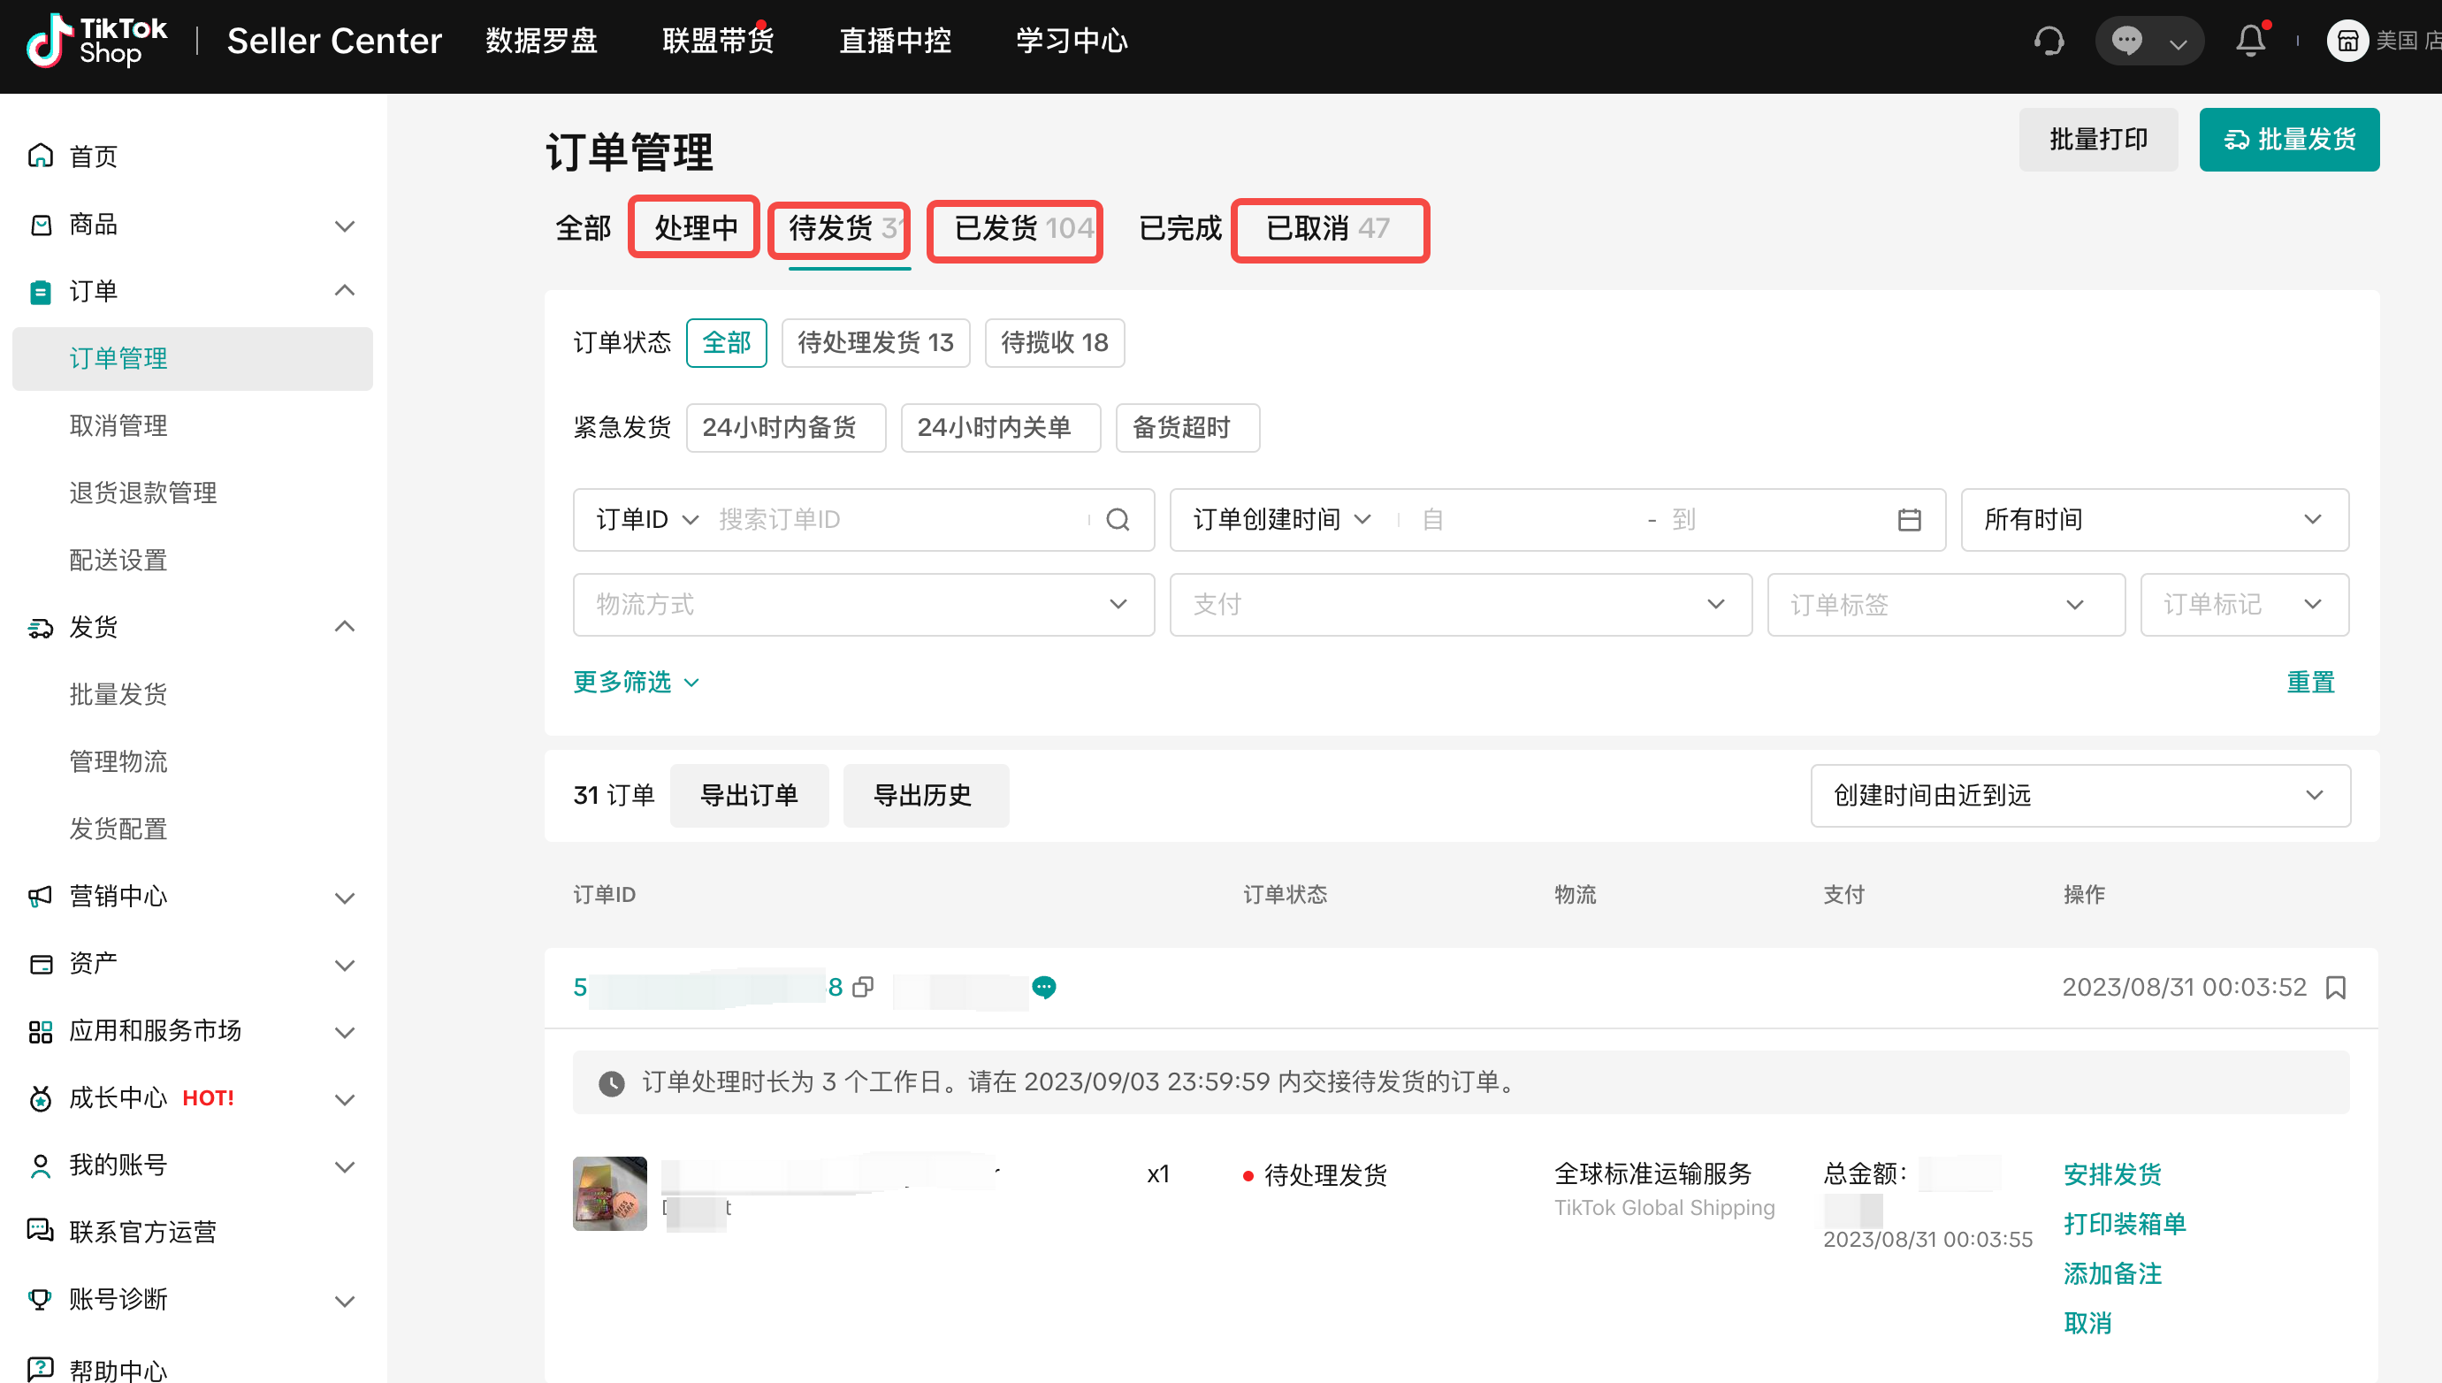Select the 待处理发货 13 status filter
The height and width of the screenshot is (1383, 2442).
874,343
